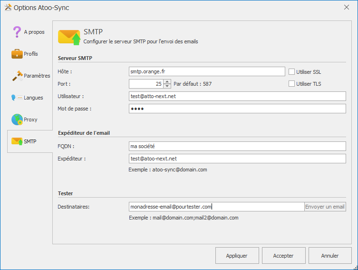Switch to the Paramètres tab label
Viewport: 358px width, 270px height.
pyautogui.click(x=37, y=76)
